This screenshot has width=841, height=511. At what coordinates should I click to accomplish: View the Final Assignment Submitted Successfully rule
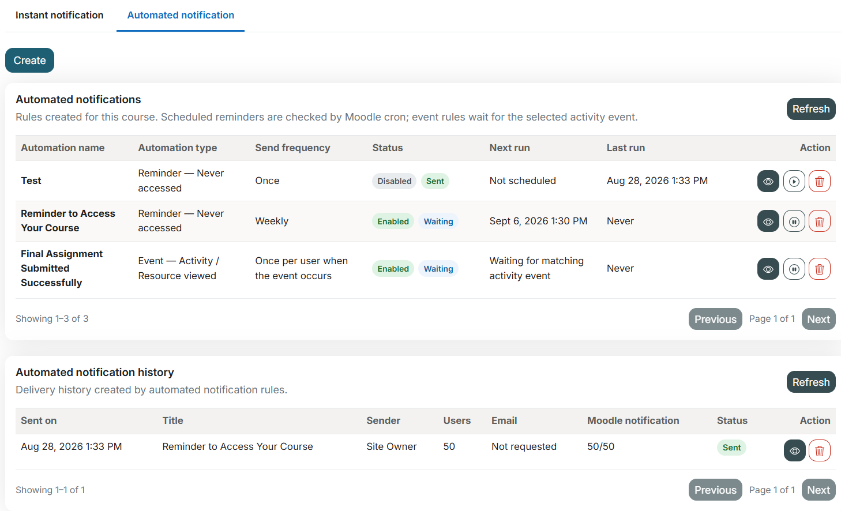[x=768, y=269]
